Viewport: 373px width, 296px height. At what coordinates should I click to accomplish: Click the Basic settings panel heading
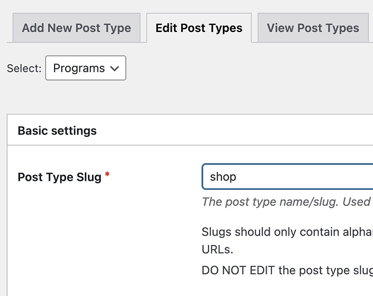[x=57, y=131]
